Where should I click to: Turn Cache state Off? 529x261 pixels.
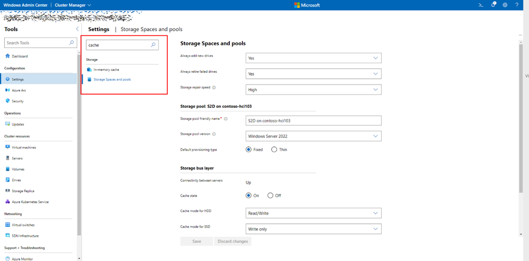click(x=270, y=195)
